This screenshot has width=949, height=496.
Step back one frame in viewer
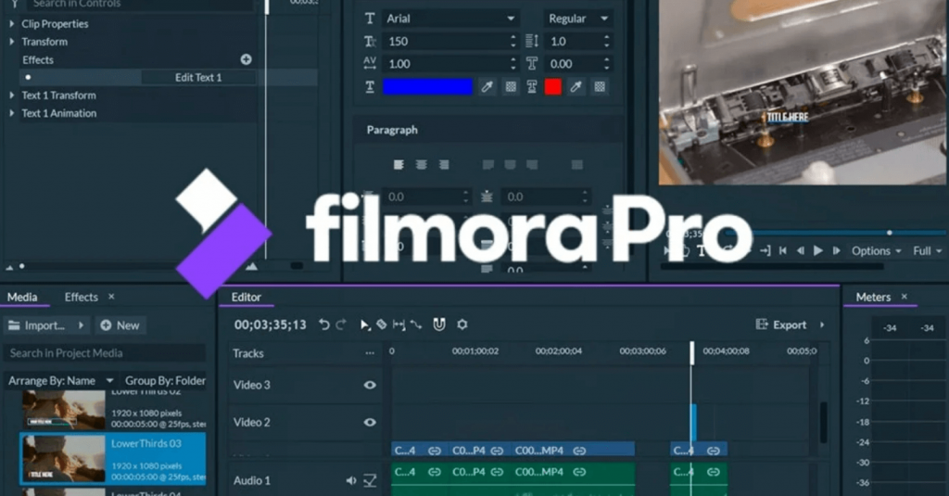pyautogui.click(x=800, y=250)
